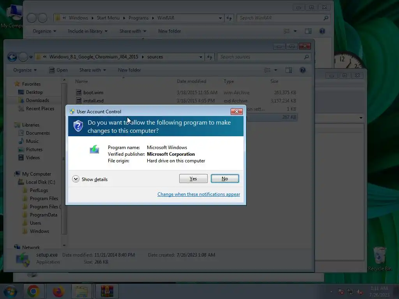Sort by Name column header

81,81
